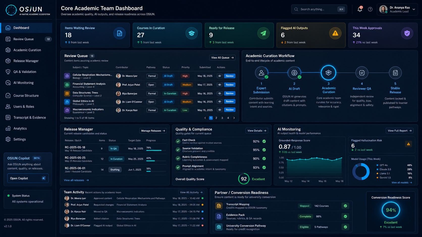Click the Flagged AI Outputs warning icon

tap(335, 33)
